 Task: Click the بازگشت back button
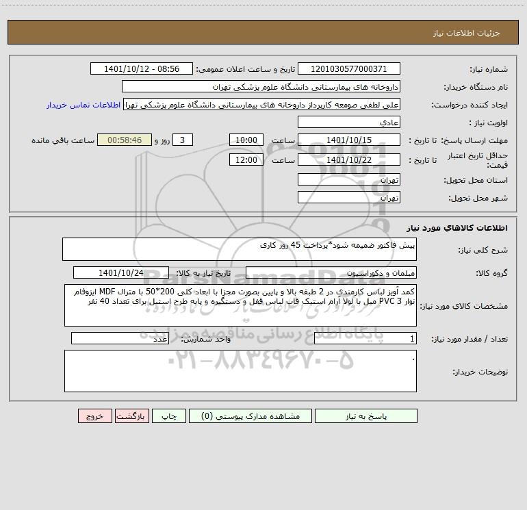click(x=131, y=416)
